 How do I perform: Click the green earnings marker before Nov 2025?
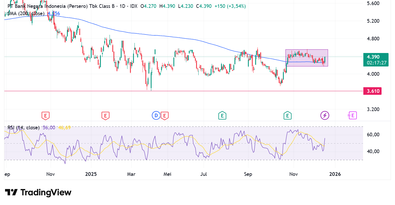coord(287,116)
